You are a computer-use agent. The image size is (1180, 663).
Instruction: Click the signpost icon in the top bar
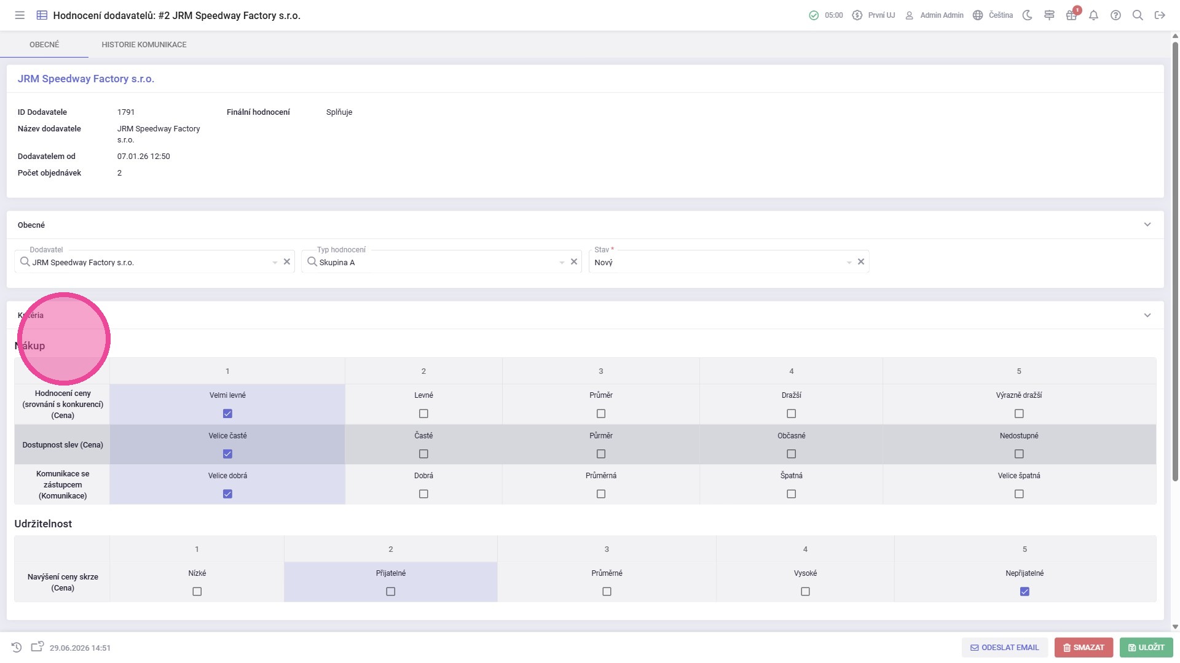tap(1049, 15)
